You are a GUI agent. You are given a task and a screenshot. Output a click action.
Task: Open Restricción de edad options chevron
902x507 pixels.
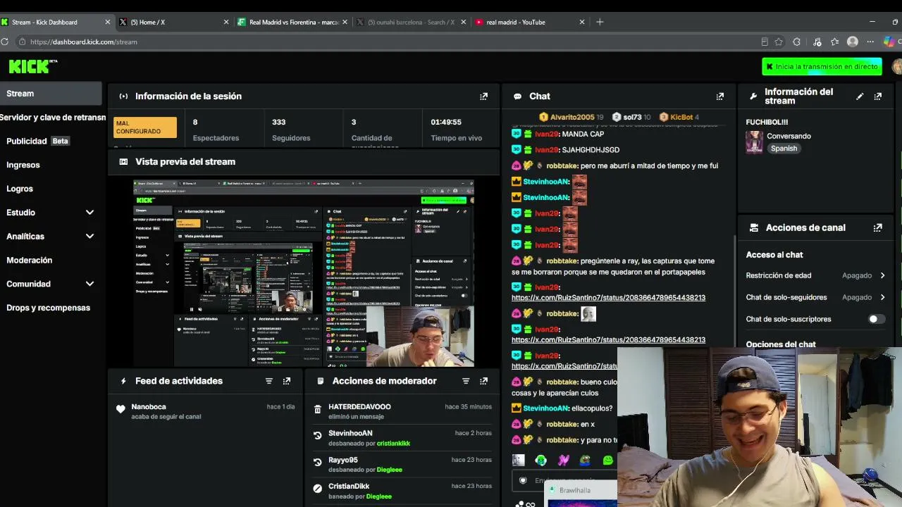click(x=882, y=275)
